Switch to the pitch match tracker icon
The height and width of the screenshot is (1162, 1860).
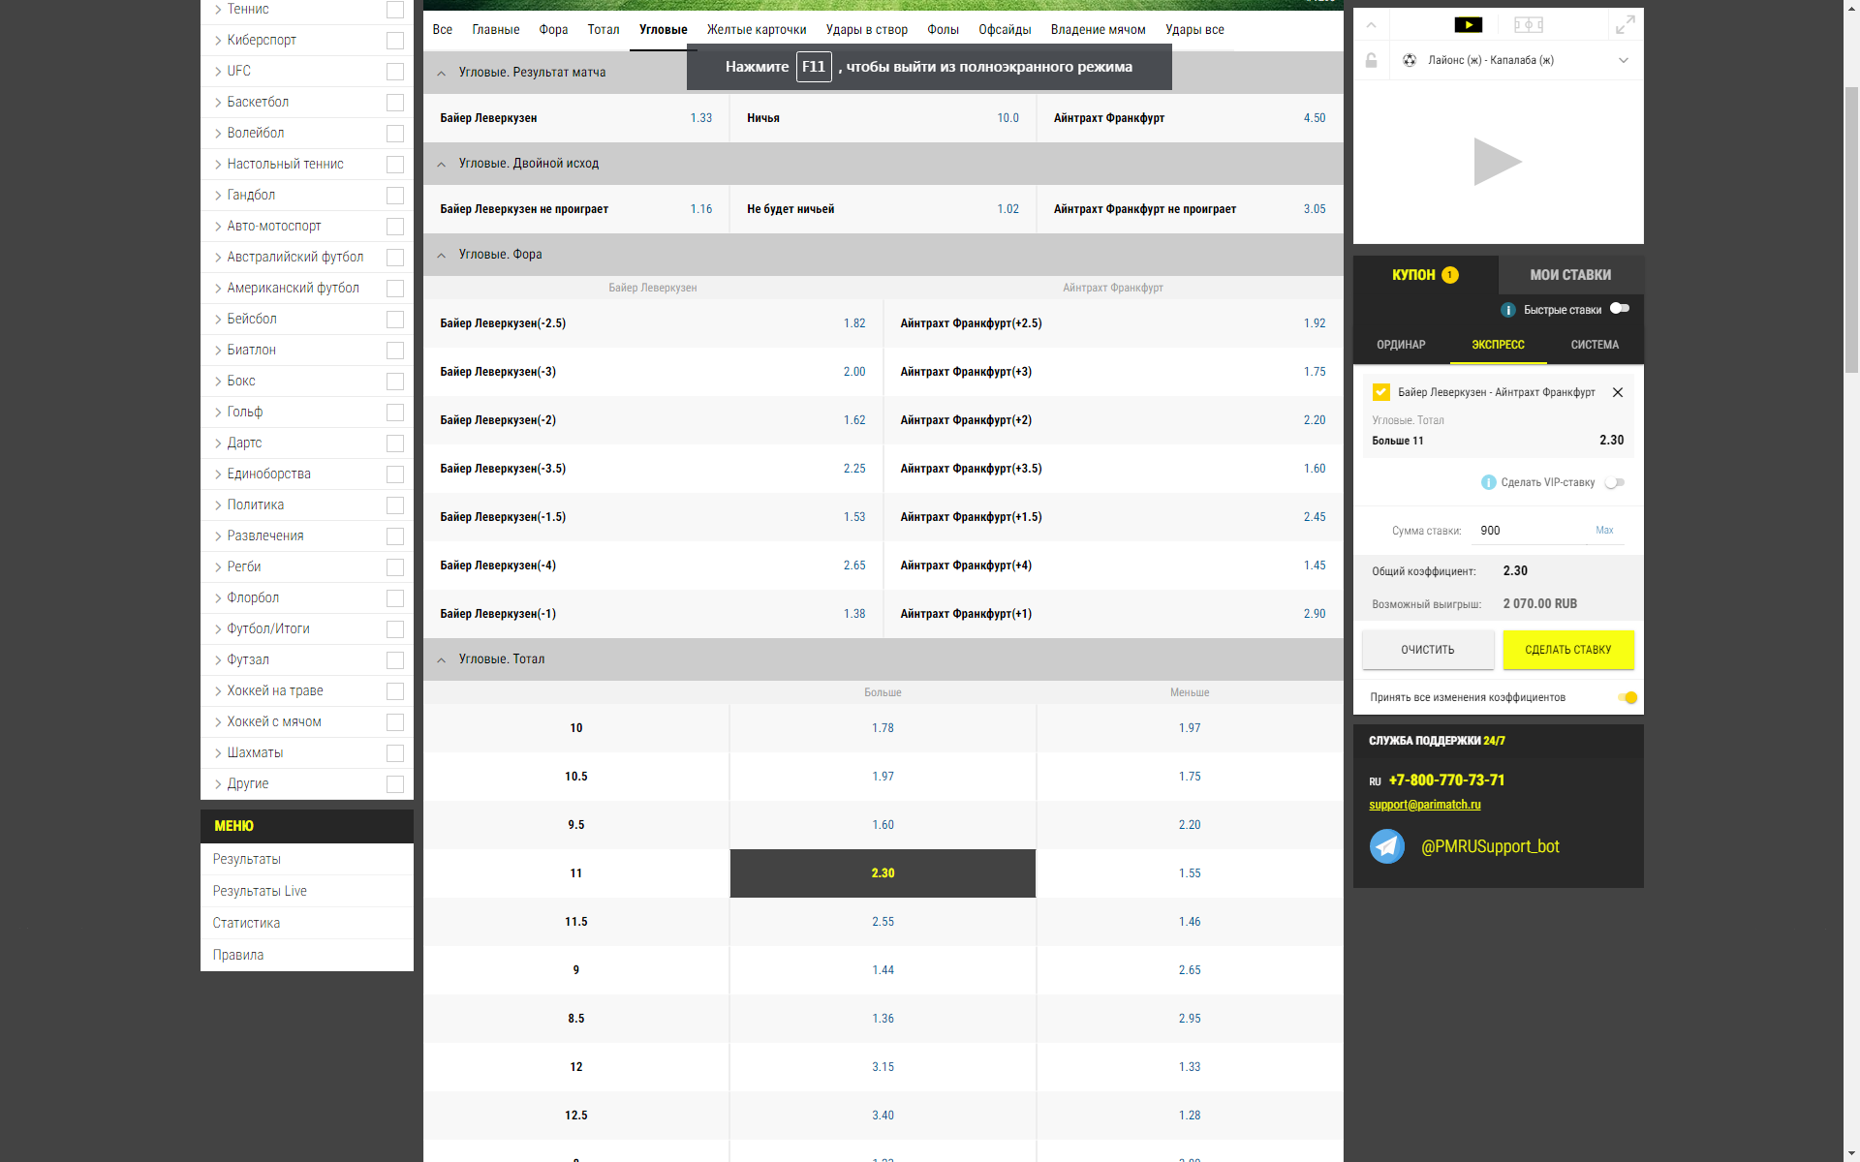1528,25
